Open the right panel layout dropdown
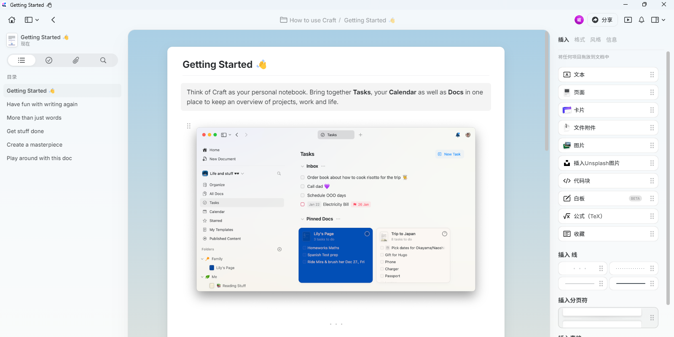The image size is (674, 337). 658,20
